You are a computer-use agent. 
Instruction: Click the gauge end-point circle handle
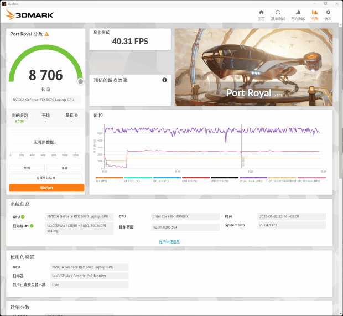pyautogui.click(x=81, y=81)
